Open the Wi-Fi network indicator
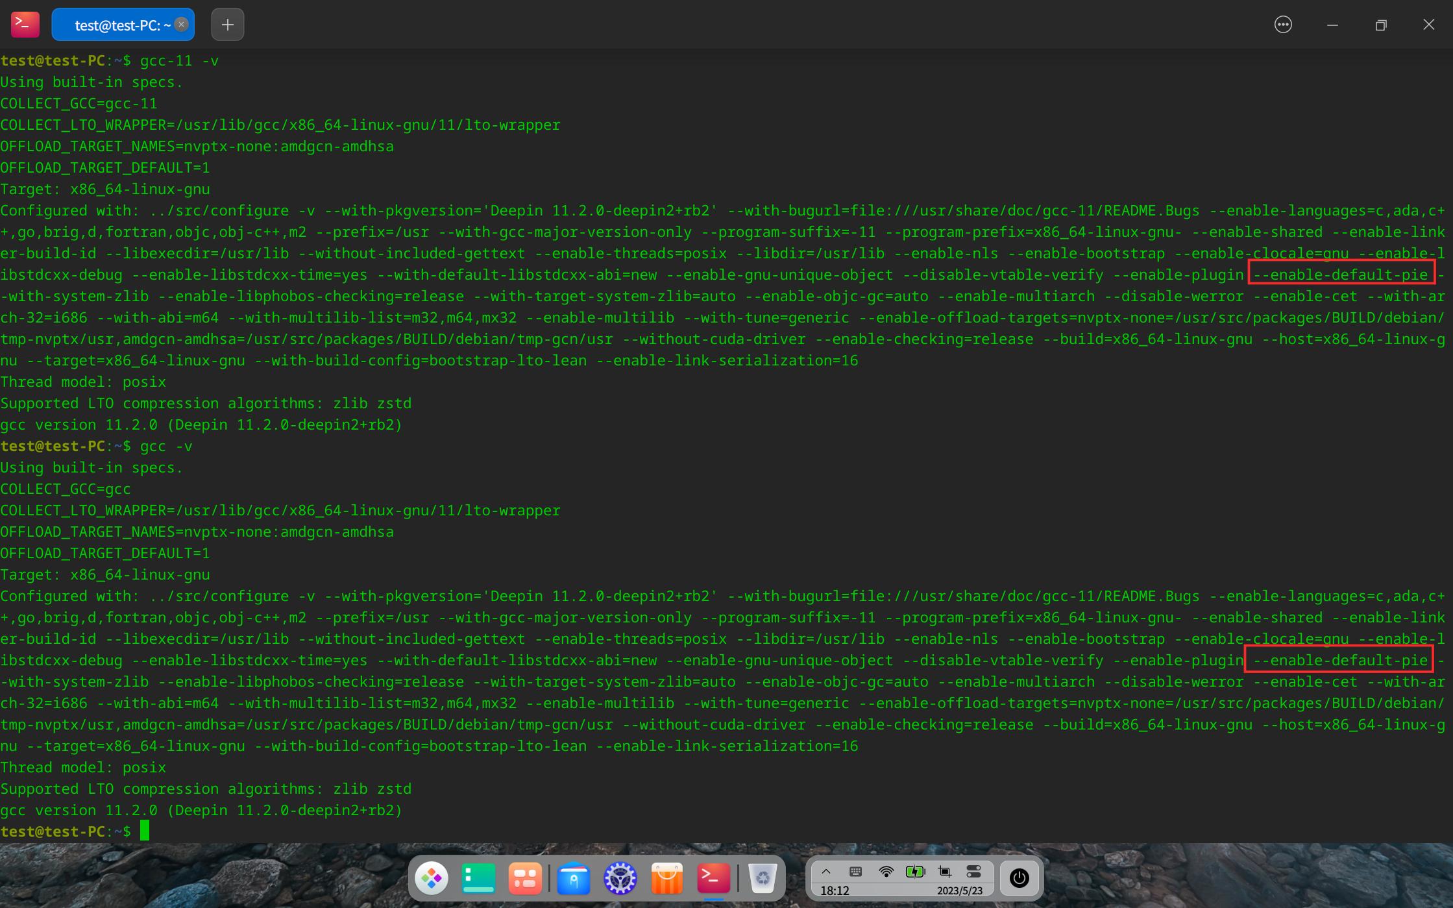1453x908 pixels. point(886,871)
